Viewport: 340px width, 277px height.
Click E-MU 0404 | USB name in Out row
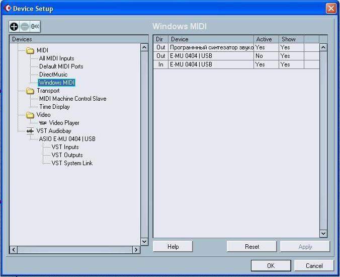(x=211, y=56)
